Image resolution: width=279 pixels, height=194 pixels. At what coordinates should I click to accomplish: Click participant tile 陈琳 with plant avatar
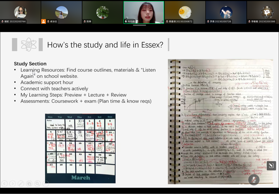point(102,12)
